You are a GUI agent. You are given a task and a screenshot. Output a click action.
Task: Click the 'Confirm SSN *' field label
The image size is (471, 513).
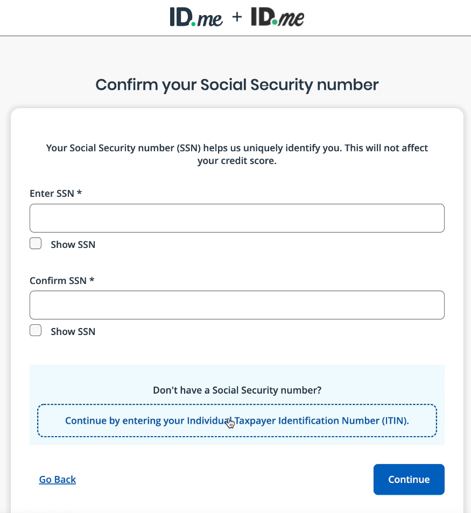pos(62,281)
